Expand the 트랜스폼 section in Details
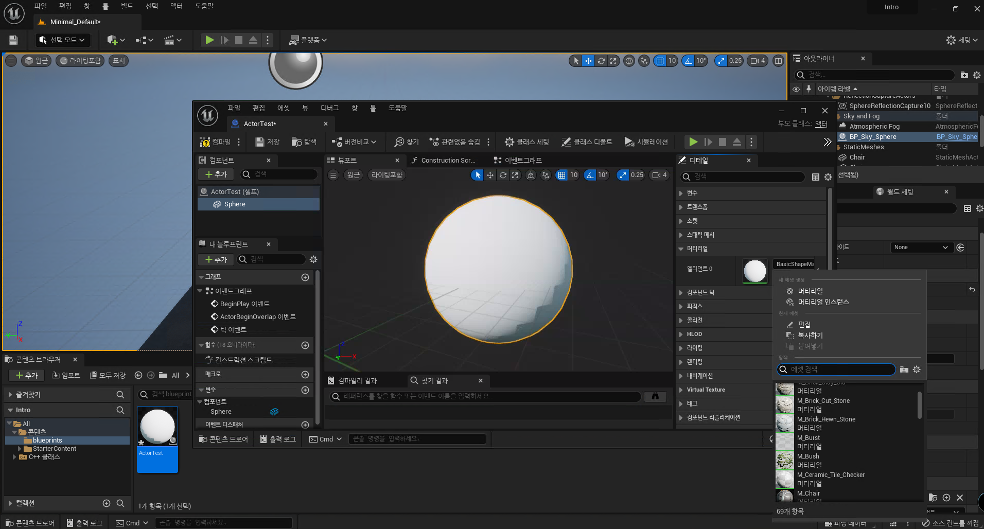 (x=681, y=207)
